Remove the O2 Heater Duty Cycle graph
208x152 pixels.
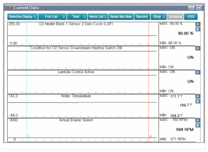(x=198, y=24)
